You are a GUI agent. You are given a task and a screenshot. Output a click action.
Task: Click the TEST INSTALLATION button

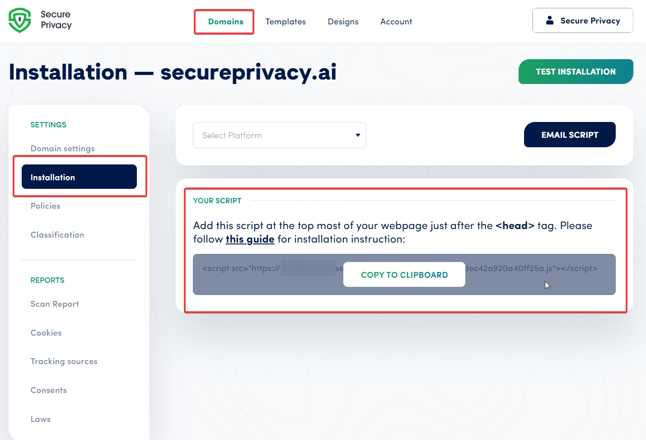point(576,71)
